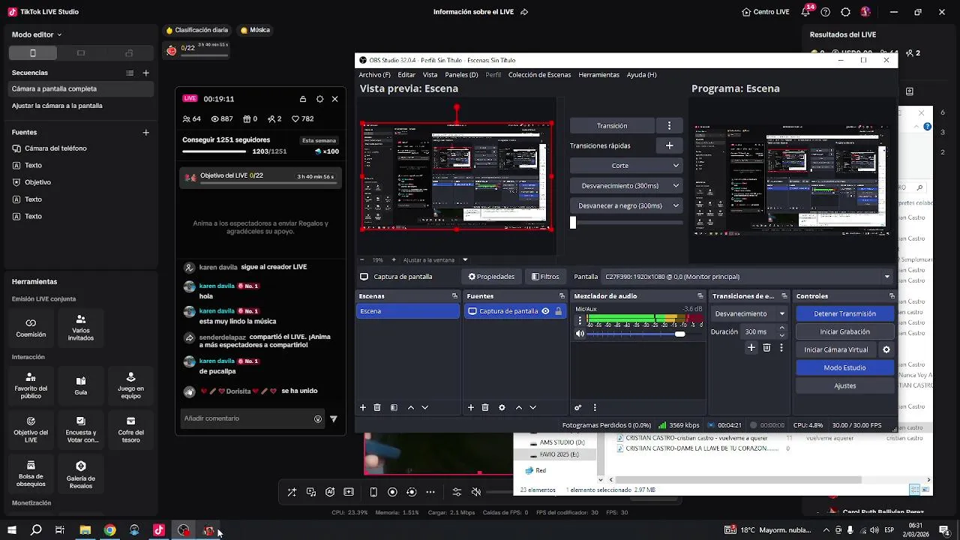The image size is (960, 540).
Task: Remove selected source in OBS Fuentes panel
Action: [485, 407]
